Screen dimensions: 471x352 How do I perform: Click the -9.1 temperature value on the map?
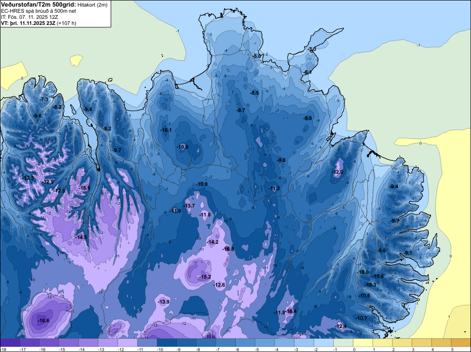click(408, 253)
